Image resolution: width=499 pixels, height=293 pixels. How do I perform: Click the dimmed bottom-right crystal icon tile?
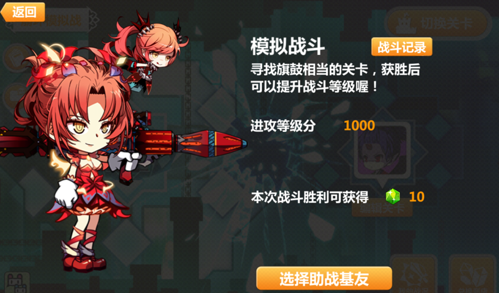point(472,274)
